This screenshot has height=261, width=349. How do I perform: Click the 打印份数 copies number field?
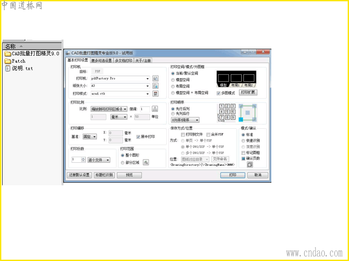point(77,160)
